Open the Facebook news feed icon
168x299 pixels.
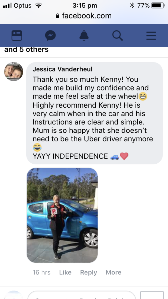(x=17, y=35)
